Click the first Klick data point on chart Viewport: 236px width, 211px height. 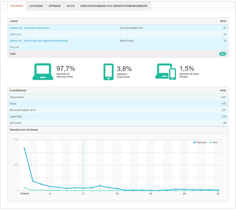(25, 188)
